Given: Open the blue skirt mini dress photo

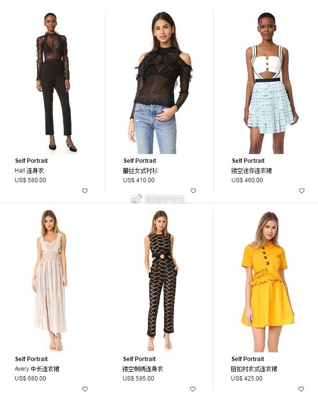Looking at the screenshot, I should click(x=271, y=83).
